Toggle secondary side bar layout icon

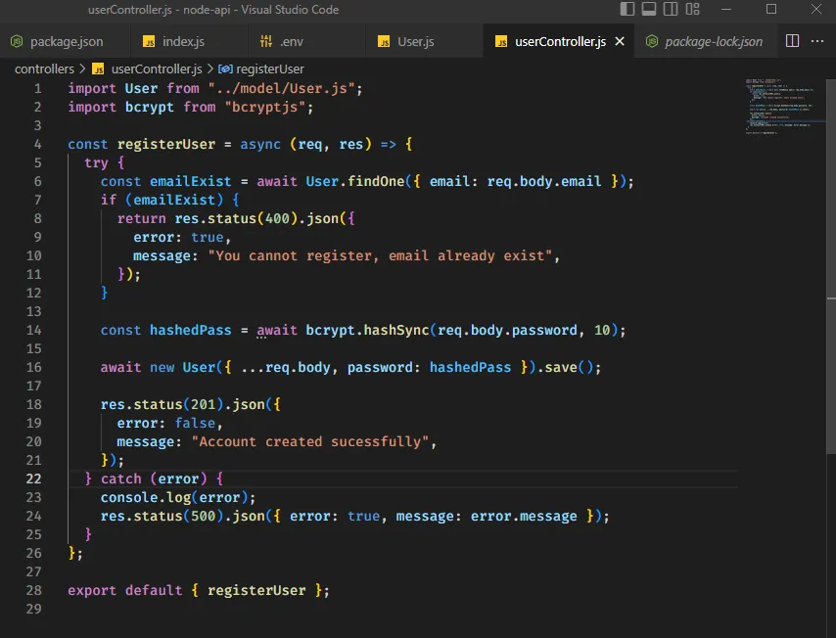click(x=671, y=9)
